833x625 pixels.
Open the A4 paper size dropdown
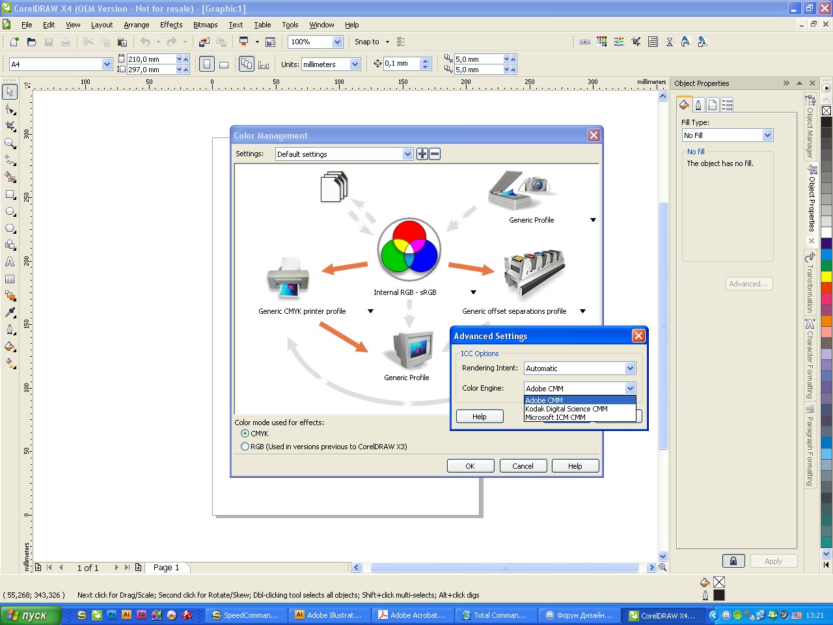pos(107,64)
